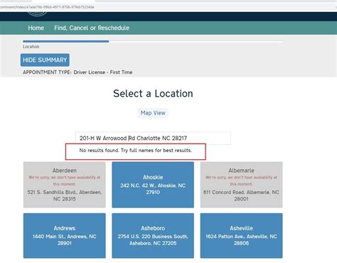Switch to Map View
Viewport: 337px width, 263px height.
(153, 113)
